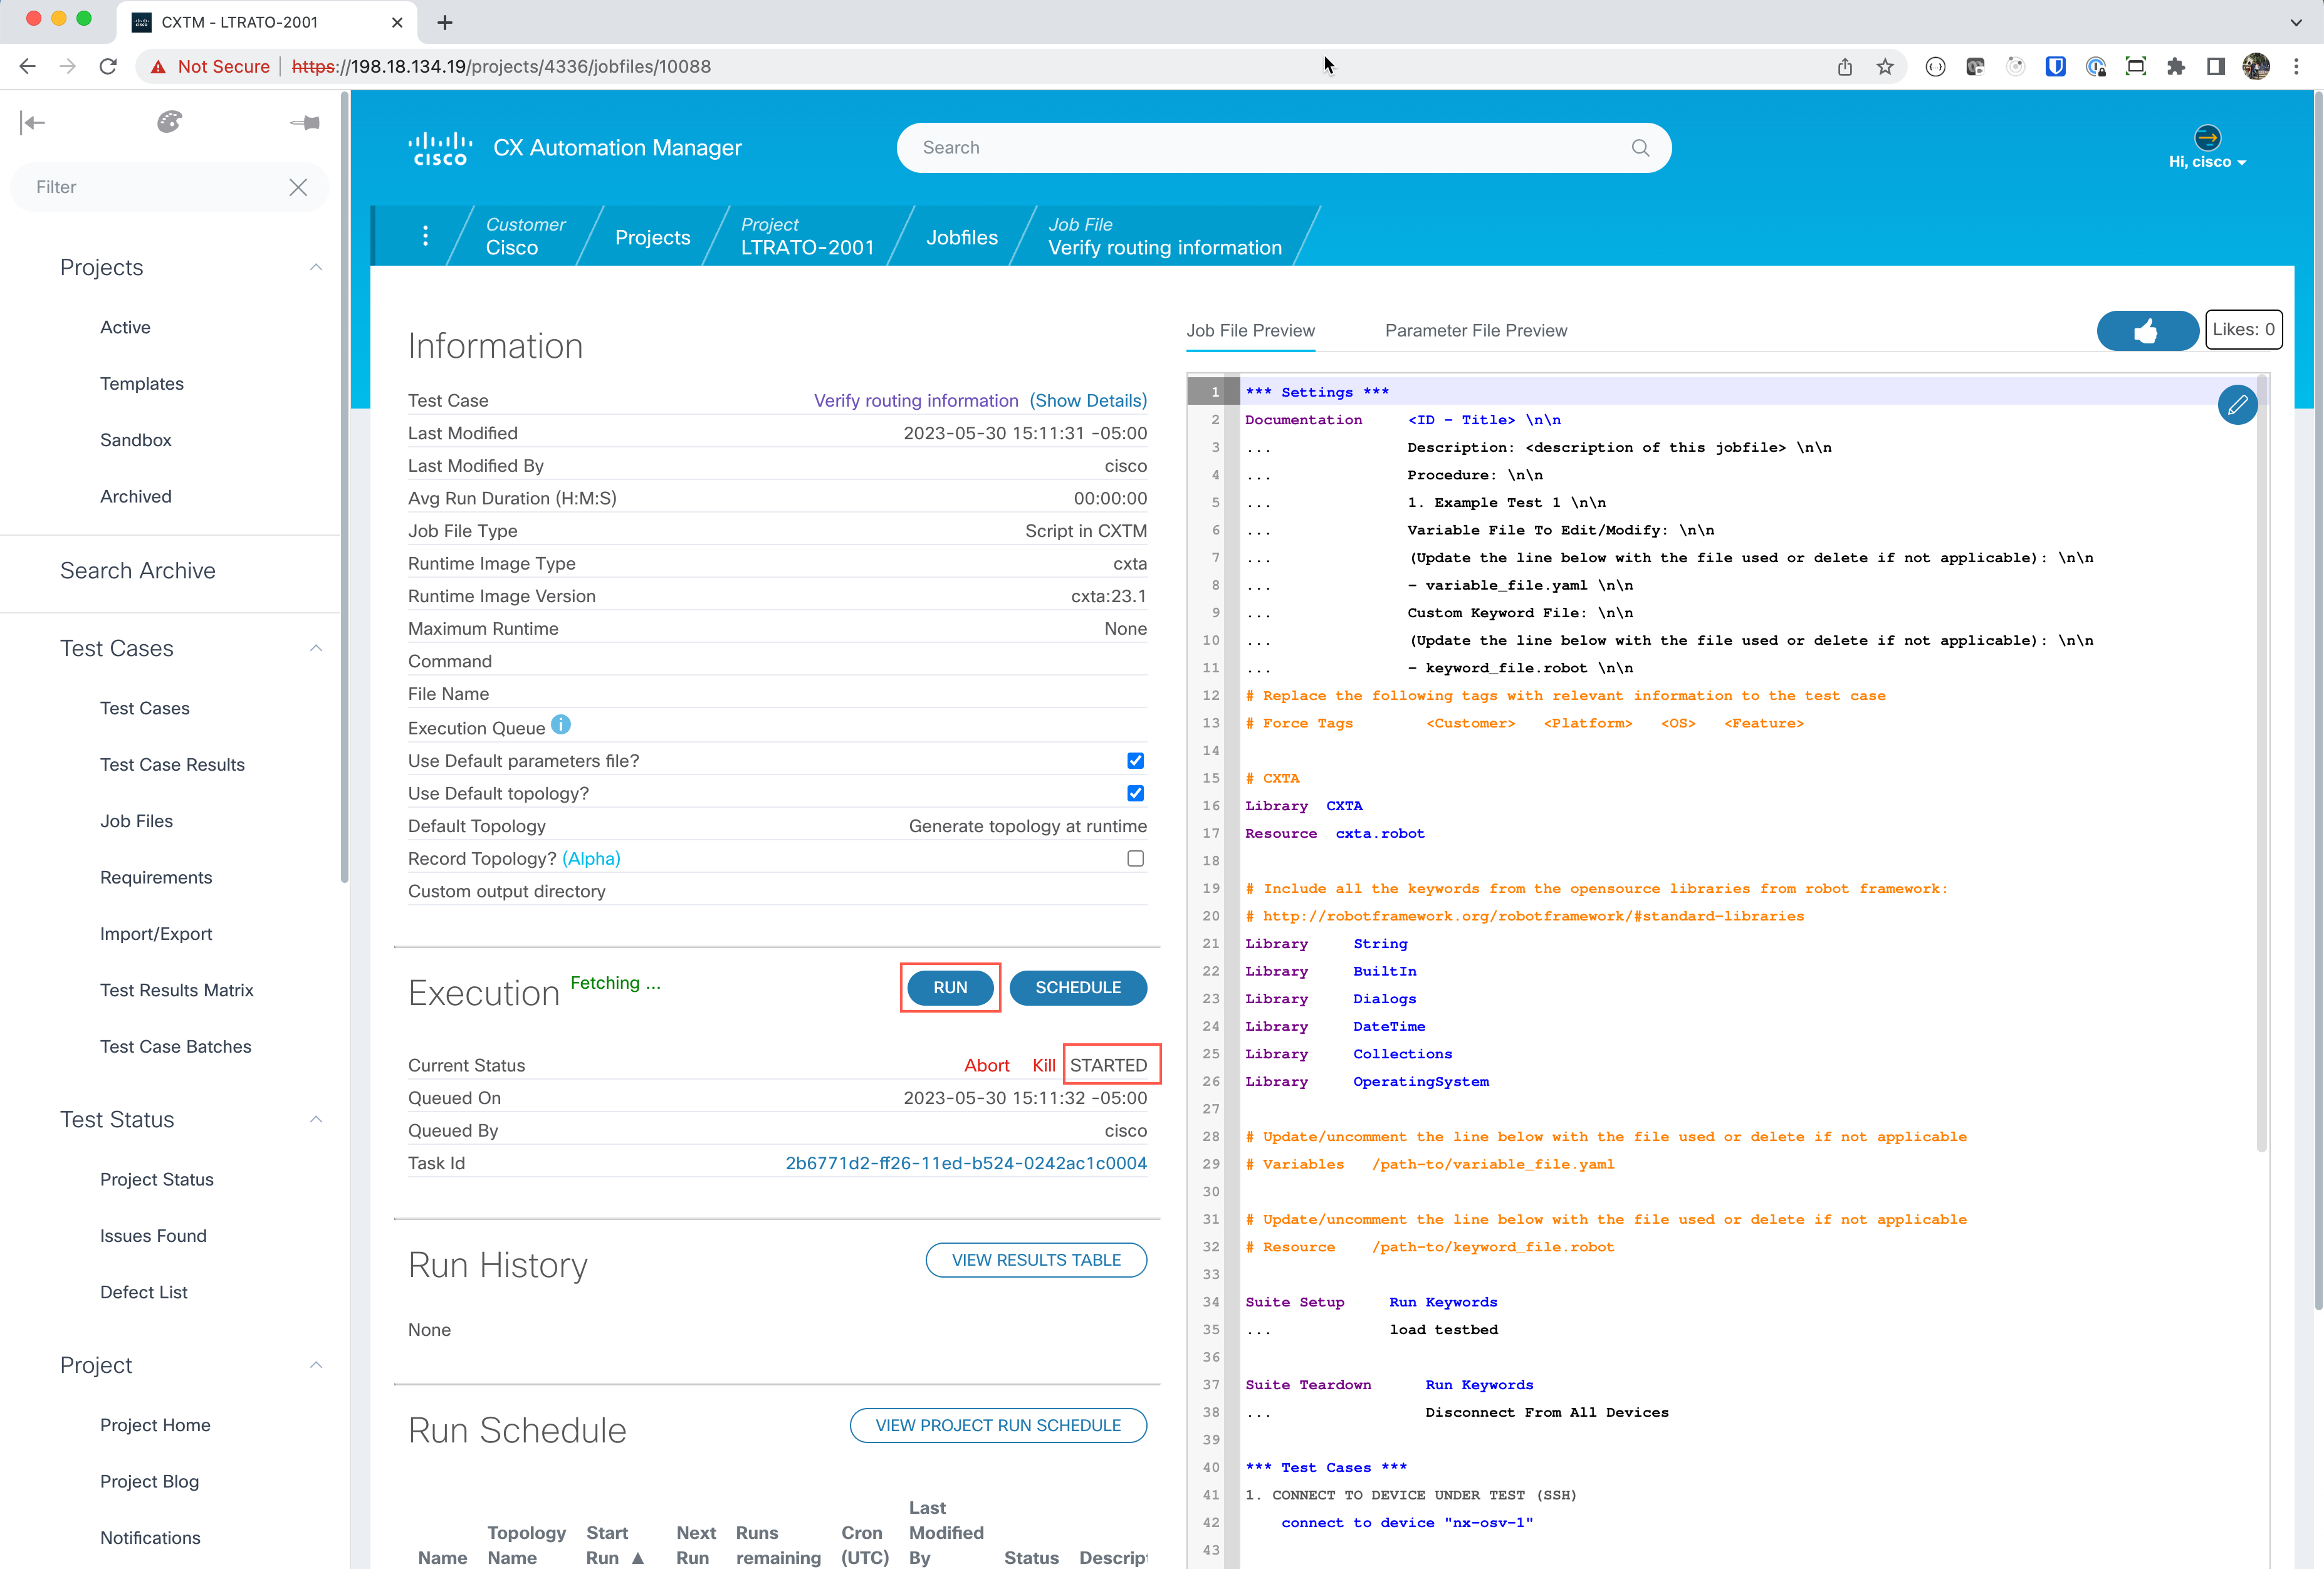Image resolution: width=2324 pixels, height=1569 pixels.
Task: Collapse the Test Cases sidebar section
Action: pyautogui.click(x=316, y=648)
